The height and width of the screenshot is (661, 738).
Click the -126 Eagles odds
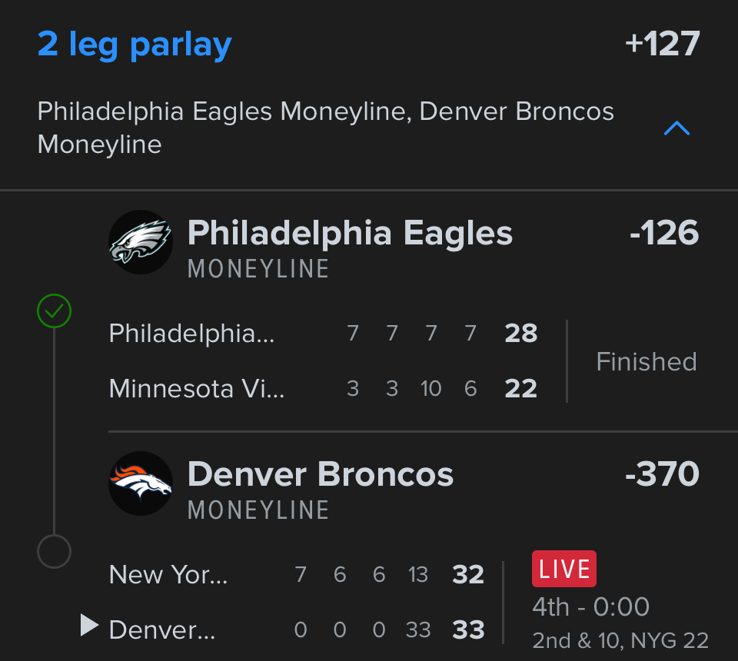663,233
